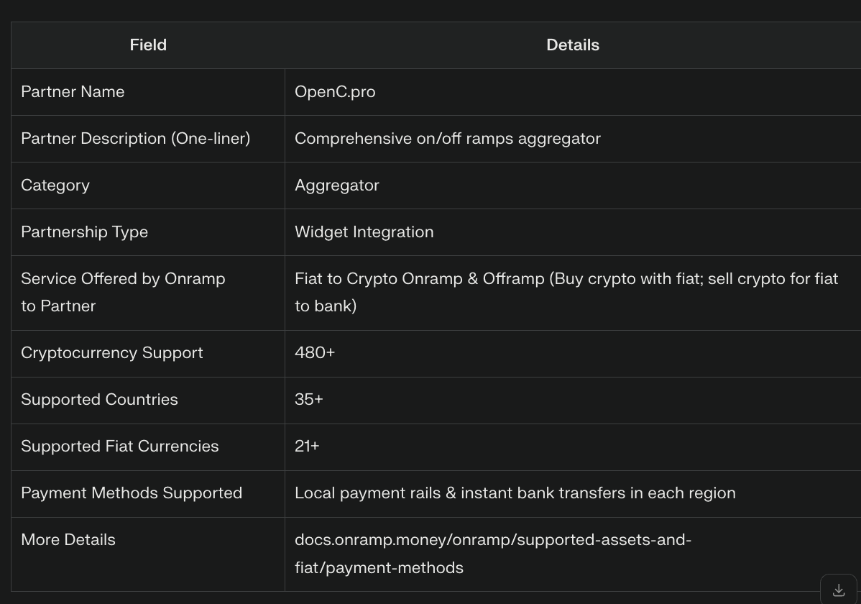Click the 480+ cryptocurrency support value
Image resolution: width=861 pixels, height=604 pixels.
315,353
